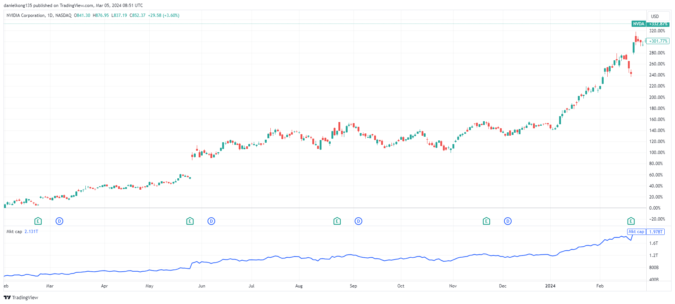Click the blue Mkt cap axis label
This screenshot has width=675, height=304.
(636, 232)
